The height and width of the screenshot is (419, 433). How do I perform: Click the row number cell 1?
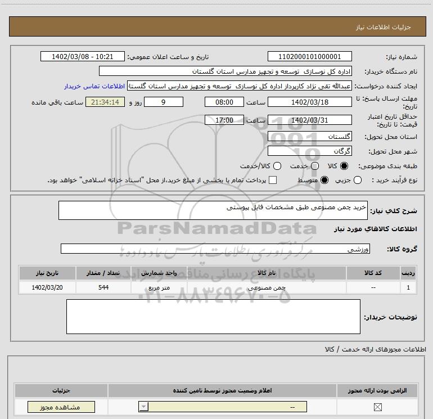click(x=408, y=287)
